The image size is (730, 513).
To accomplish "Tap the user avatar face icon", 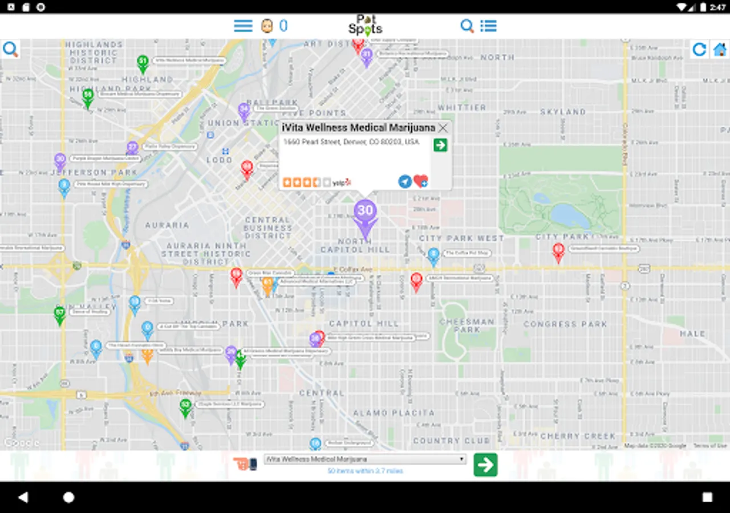I will [266, 26].
